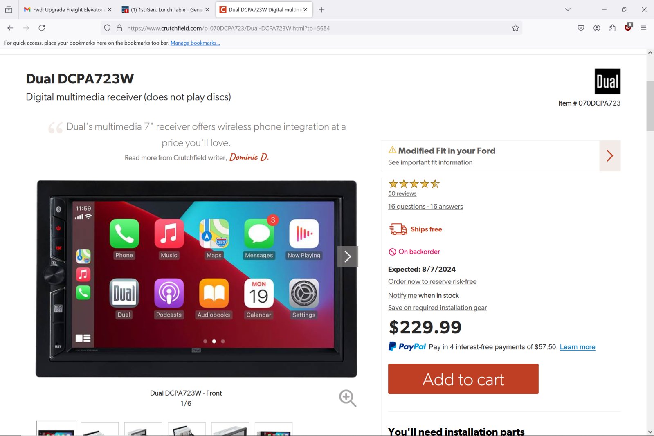Viewport: 654px width, 436px height.
Task: Expand the Modified Fit in your Ford chevron
Action: click(610, 156)
